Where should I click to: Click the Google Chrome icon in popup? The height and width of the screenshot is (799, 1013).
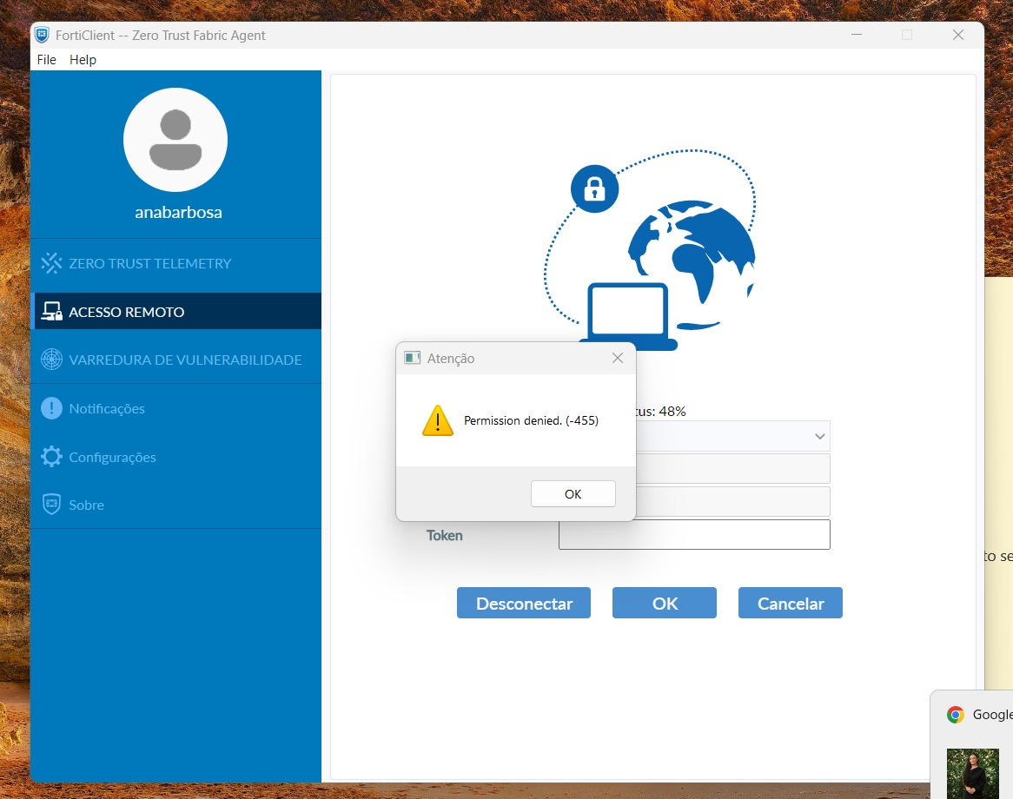pos(956,715)
